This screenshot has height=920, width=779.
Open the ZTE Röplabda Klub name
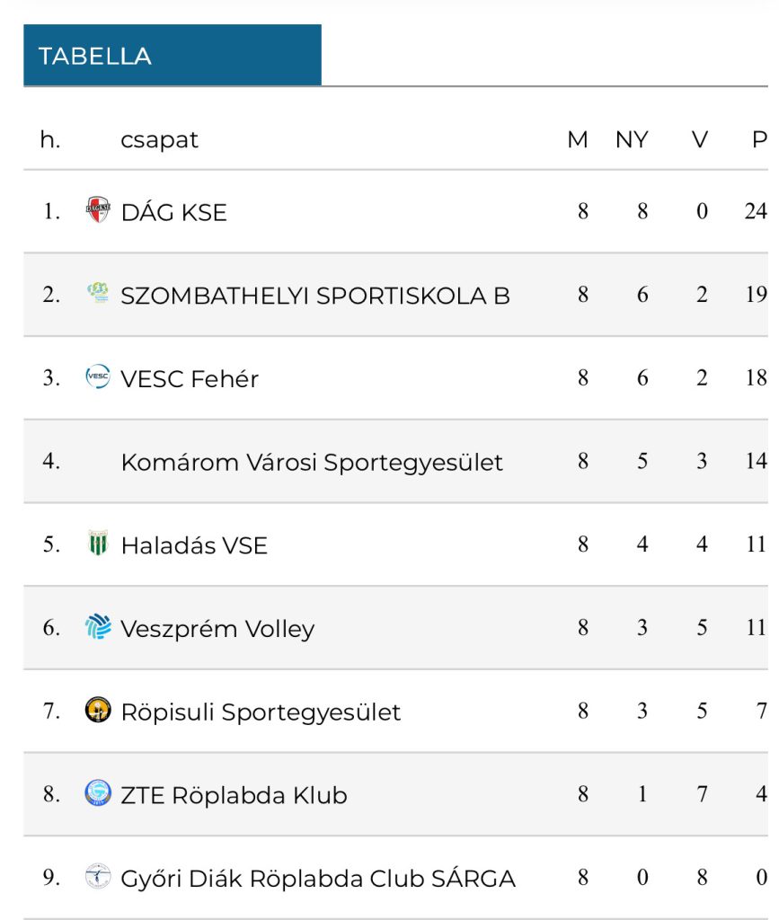click(x=234, y=795)
